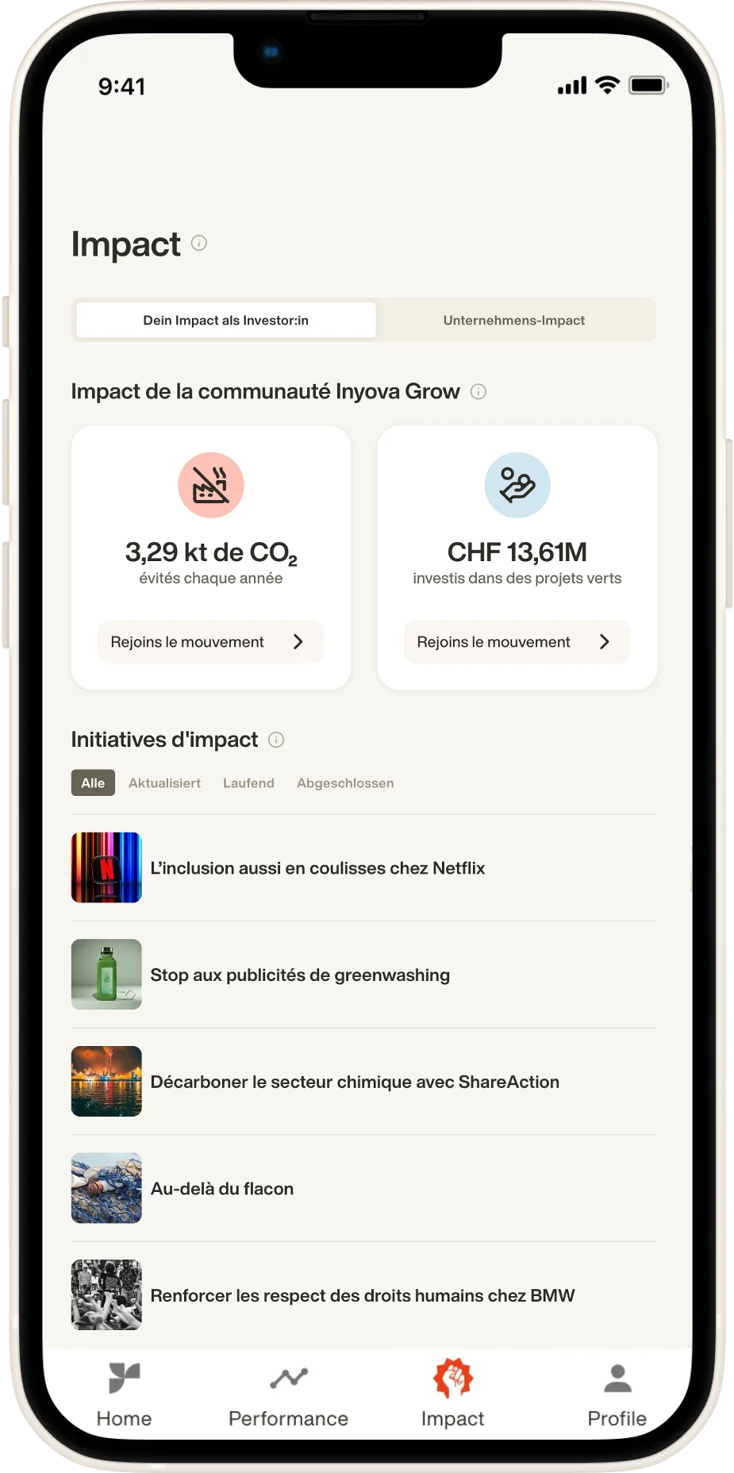This screenshot has height=1473, width=734.
Task: Tap the Impact fist icon in bottom bar
Action: 452,1379
